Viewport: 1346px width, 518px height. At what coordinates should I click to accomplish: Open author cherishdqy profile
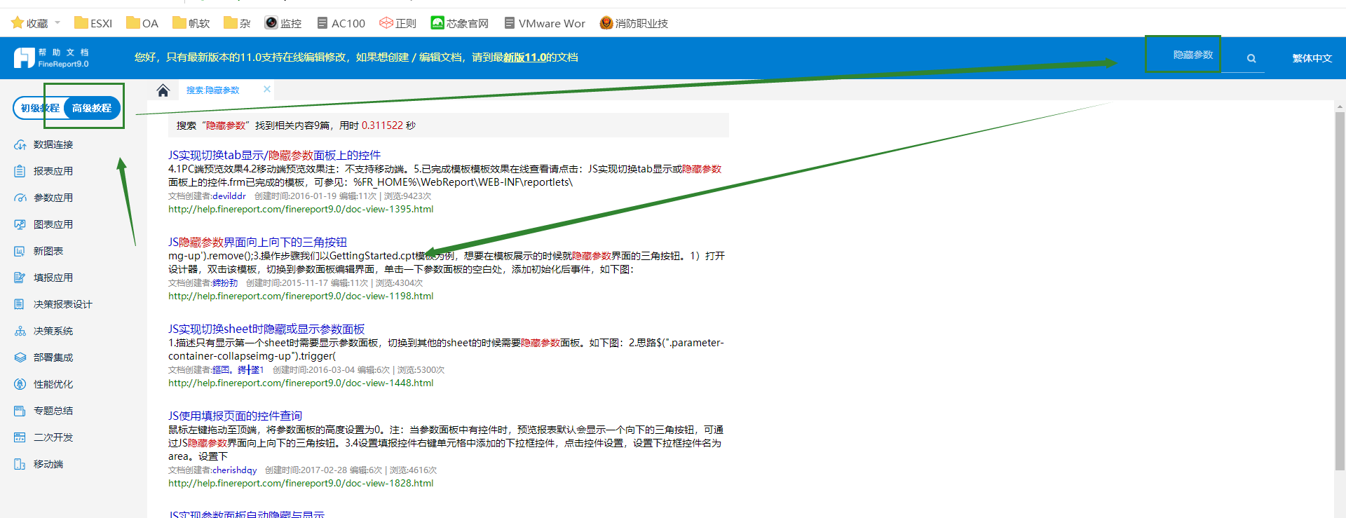[x=235, y=470]
